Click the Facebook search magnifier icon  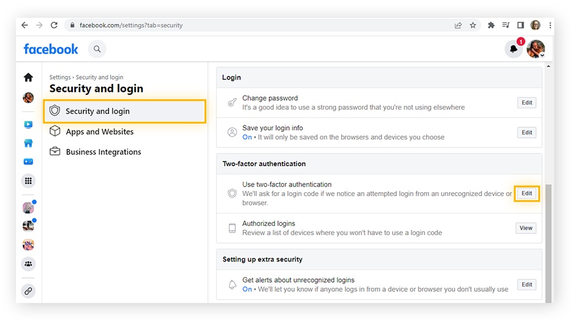97,49
